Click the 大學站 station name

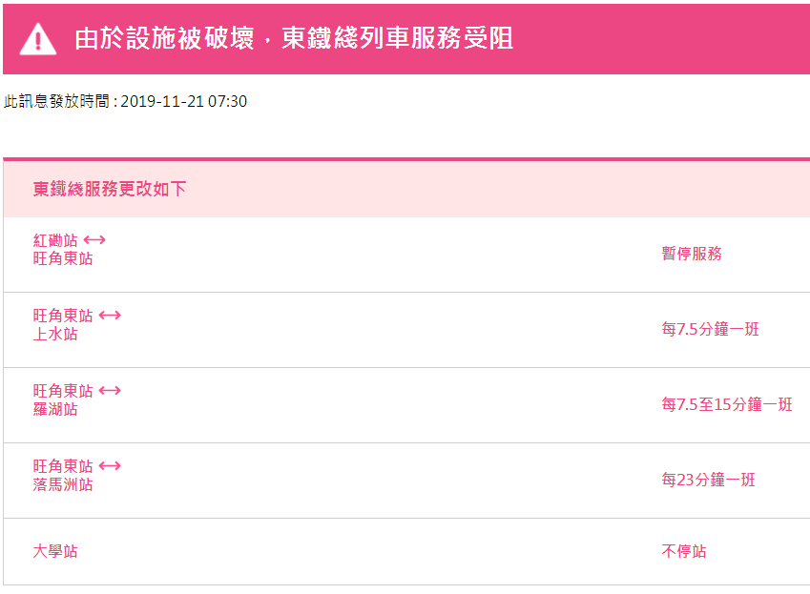[x=55, y=551]
